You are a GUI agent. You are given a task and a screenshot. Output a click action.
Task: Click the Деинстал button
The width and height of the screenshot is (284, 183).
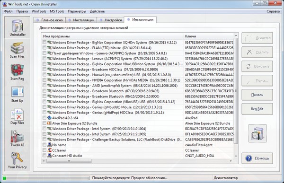(257, 38)
